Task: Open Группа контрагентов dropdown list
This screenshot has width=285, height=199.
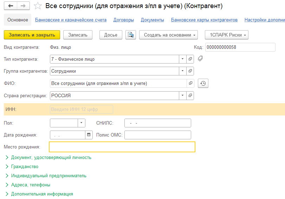Action: (182, 71)
